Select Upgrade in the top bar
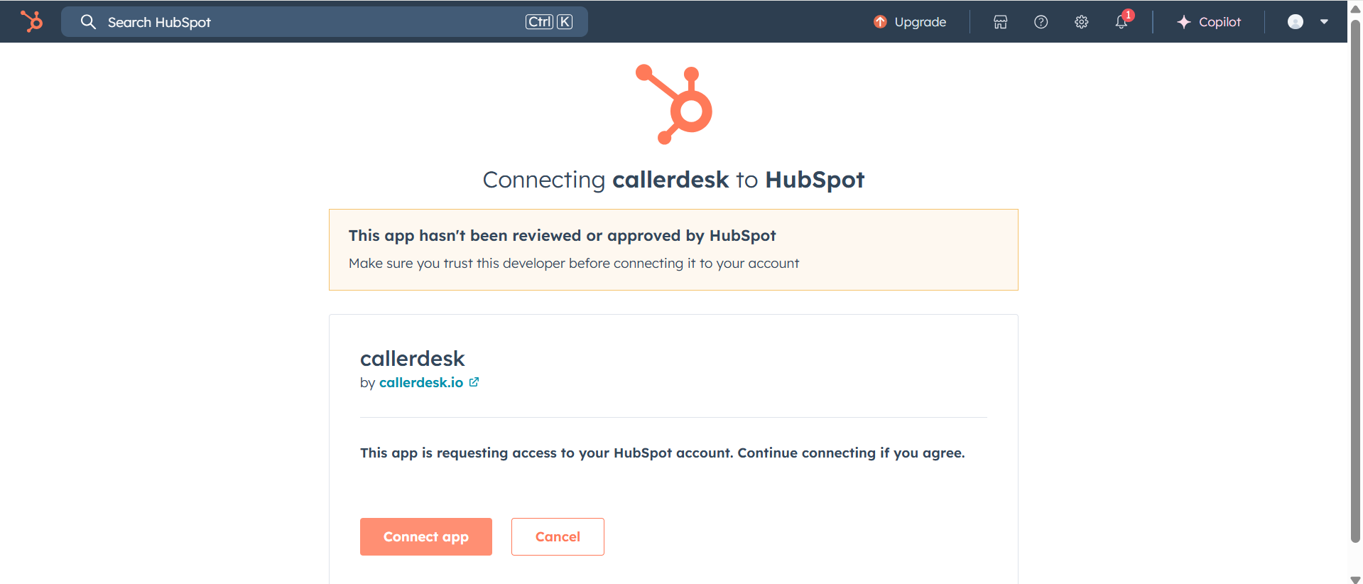Image resolution: width=1363 pixels, height=584 pixels. pyautogui.click(x=910, y=22)
